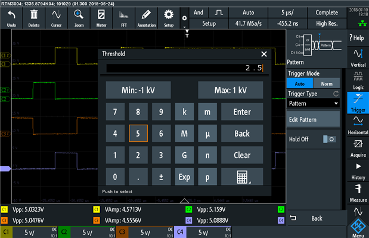
Task: Select the Giga (G) unit key
Action: (184, 155)
